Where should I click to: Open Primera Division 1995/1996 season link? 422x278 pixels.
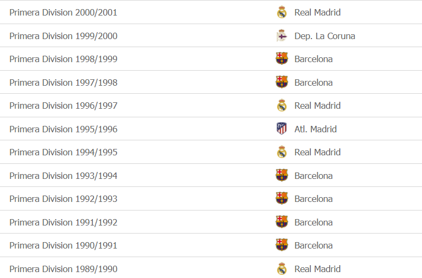pos(63,129)
